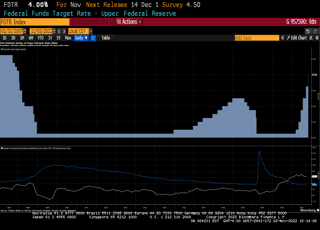Collapse panel with double-chevron icon

(283, 38)
